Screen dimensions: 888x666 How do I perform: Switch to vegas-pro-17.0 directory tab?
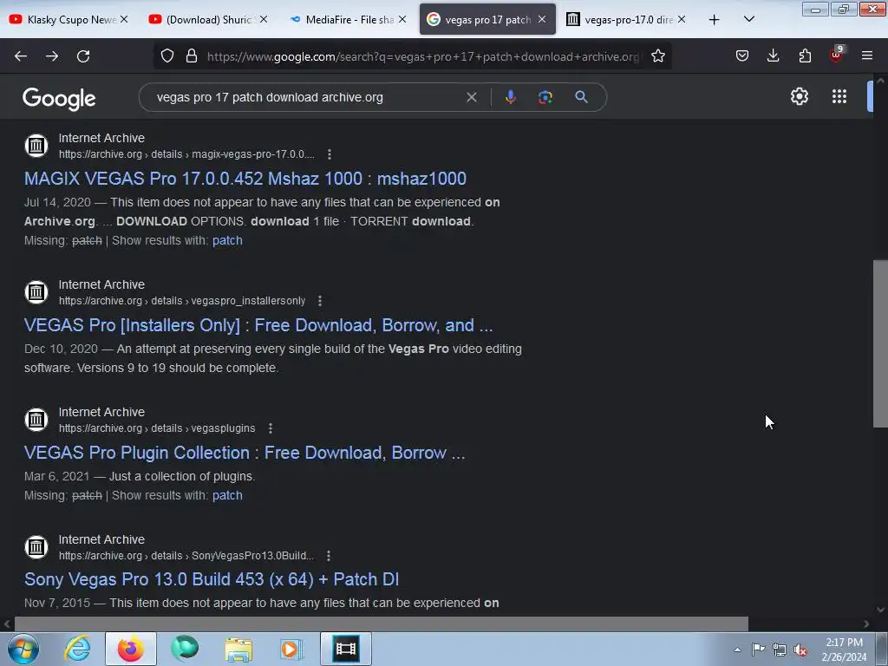coord(627,19)
